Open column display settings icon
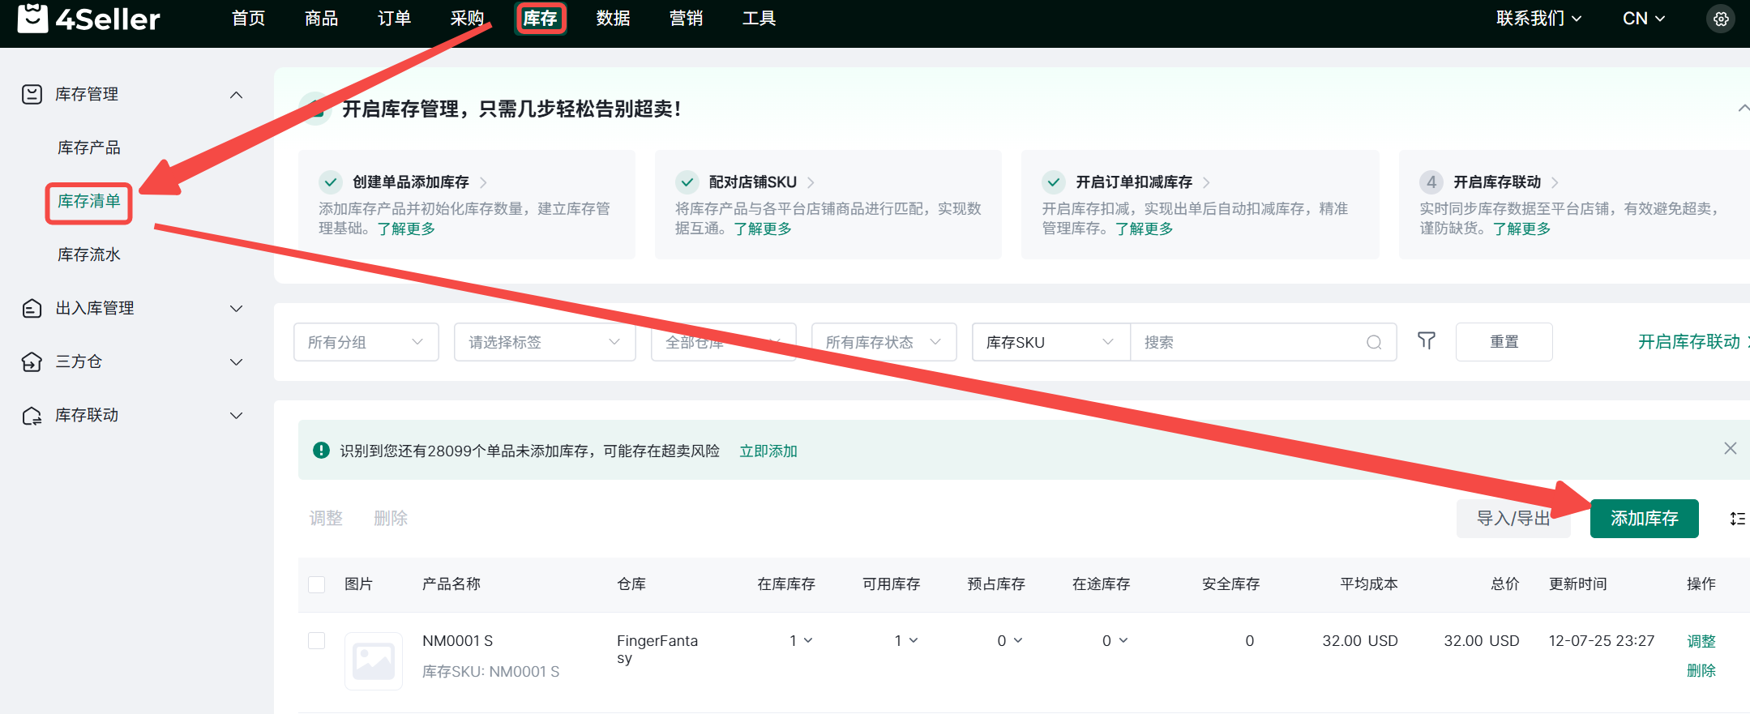Image resolution: width=1750 pixels, height=714 pixels. [1737, 519]
